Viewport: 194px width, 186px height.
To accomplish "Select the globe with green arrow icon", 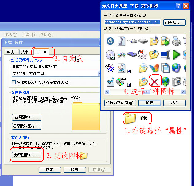I will coord(165,81).
